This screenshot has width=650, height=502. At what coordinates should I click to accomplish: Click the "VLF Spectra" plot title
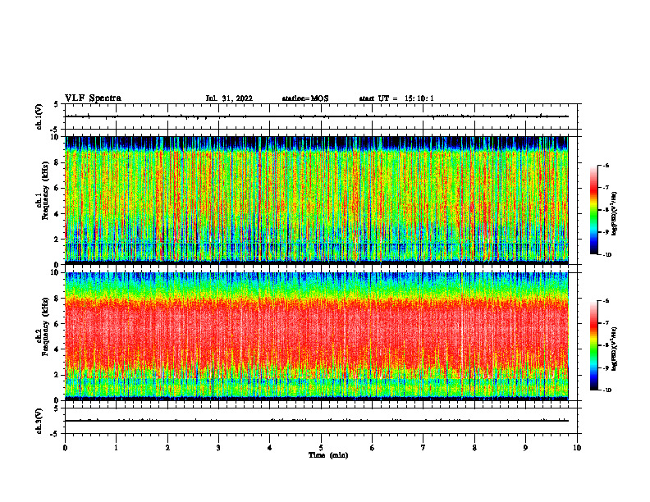(93, 98)
